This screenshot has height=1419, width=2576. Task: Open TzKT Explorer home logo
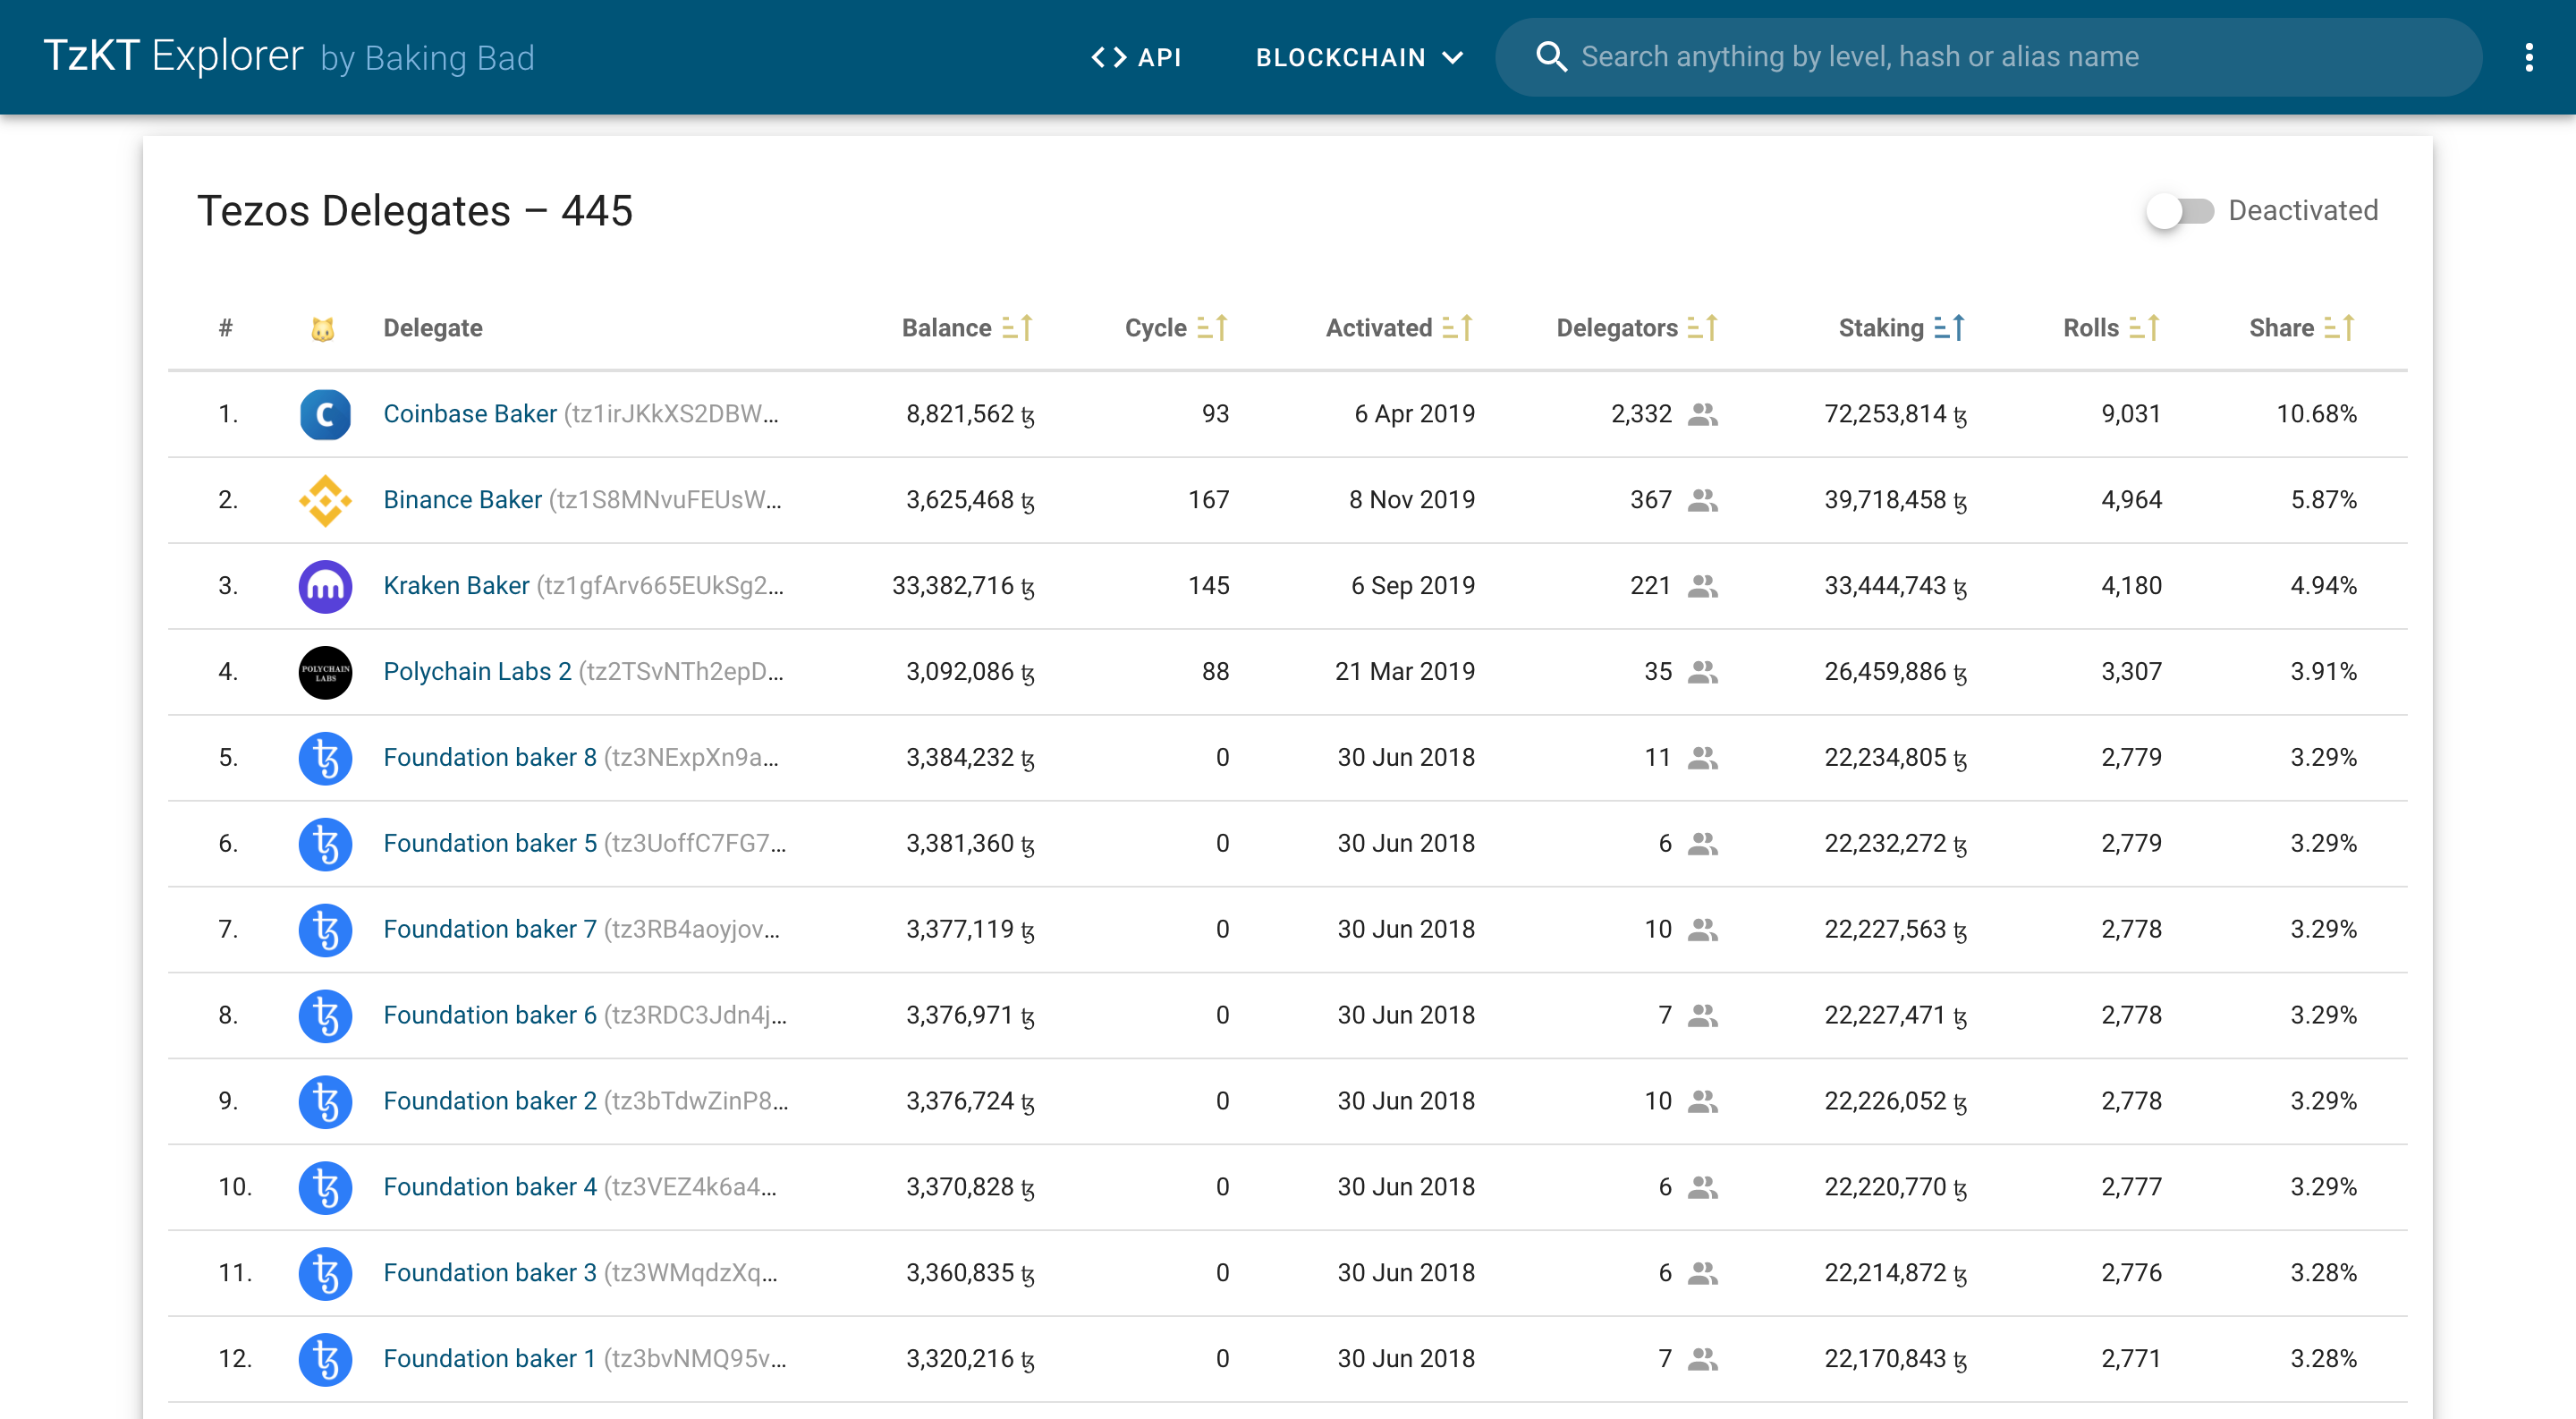(173, 56)
